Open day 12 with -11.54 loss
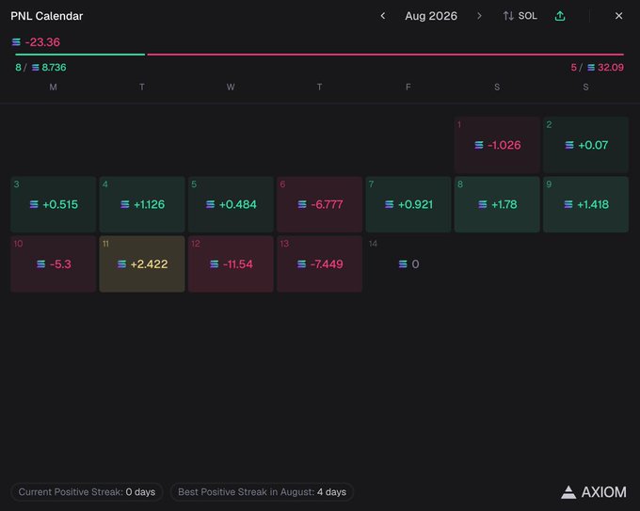The image size is (640, 511). [x=231, y=263]
